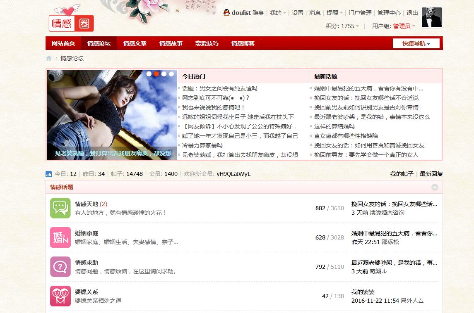Open the 情感天地 forum green chat icon

coord(60,208)
